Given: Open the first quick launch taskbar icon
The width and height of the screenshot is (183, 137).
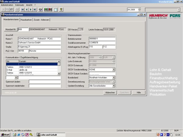Looking at the screenshot, I should click(15, 135).
